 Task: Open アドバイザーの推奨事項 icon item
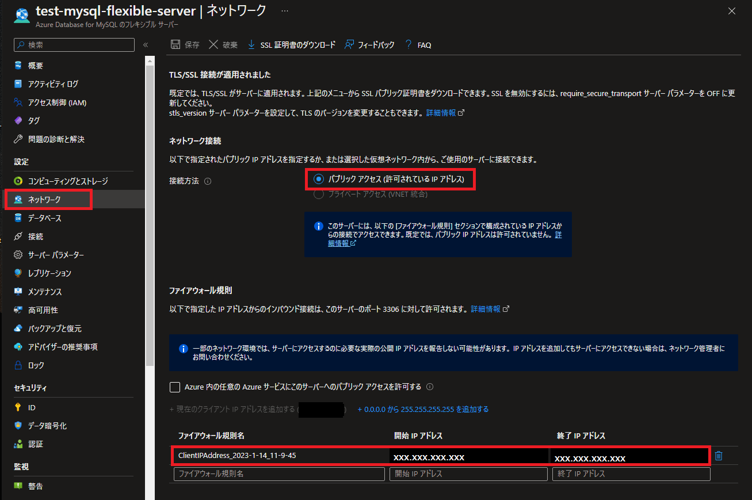18,347
